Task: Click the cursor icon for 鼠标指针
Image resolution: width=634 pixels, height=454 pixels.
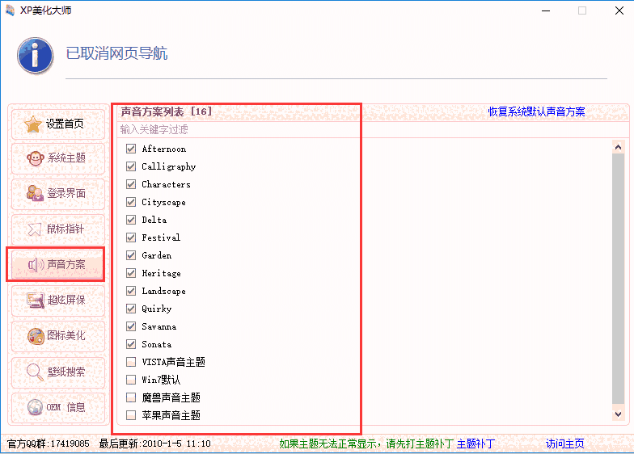Action: 35,229
